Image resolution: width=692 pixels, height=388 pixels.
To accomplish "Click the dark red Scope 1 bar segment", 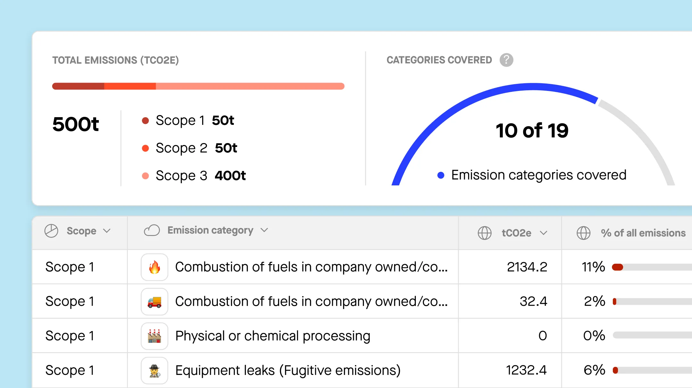I will (78, 86).
